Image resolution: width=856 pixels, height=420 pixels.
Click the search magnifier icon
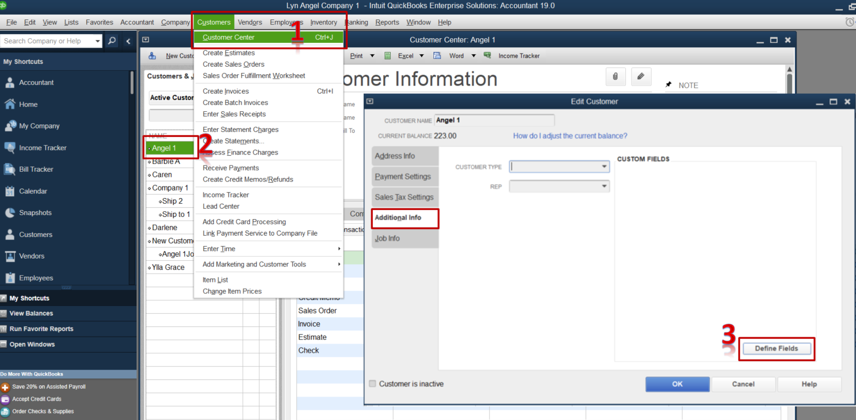click(x=112, y=41)
